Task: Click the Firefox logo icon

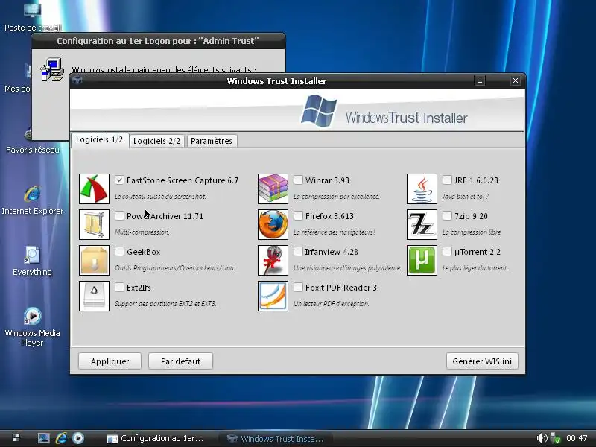Action: tap(273, 225)
